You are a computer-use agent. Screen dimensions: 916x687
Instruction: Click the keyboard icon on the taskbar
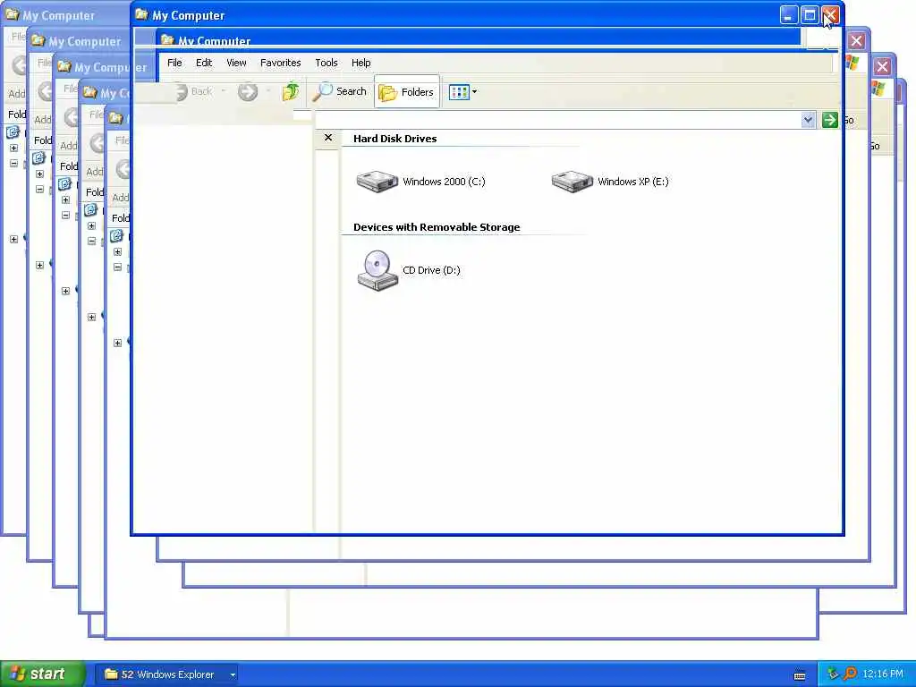[x=800, y=676]
